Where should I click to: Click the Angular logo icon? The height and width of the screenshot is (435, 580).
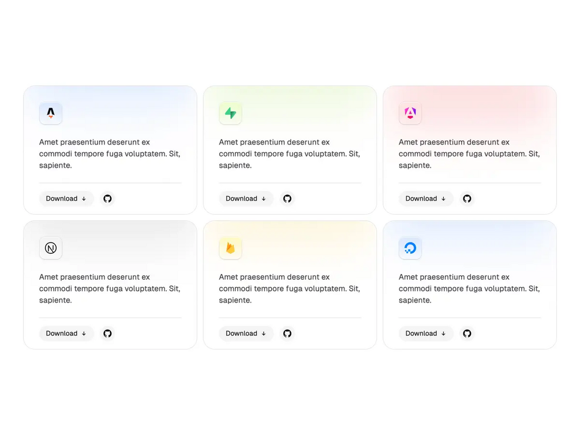(410, 113)
